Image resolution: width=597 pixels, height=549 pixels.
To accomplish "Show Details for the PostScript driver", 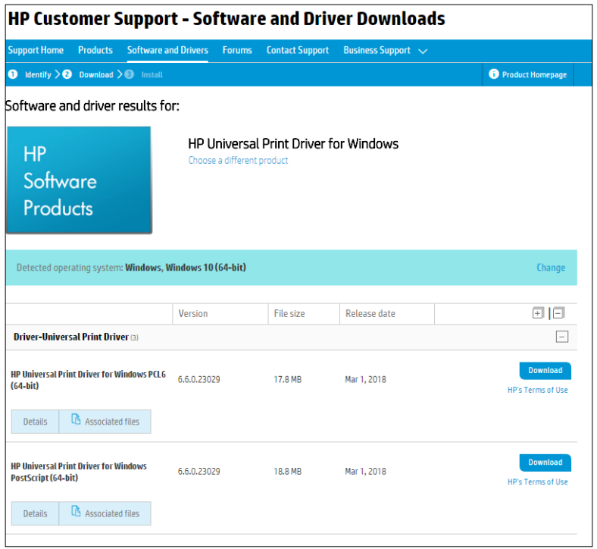I will click(x=35, y=513).
